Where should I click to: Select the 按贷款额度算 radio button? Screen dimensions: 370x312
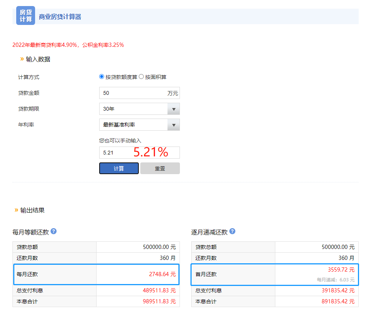101,77
